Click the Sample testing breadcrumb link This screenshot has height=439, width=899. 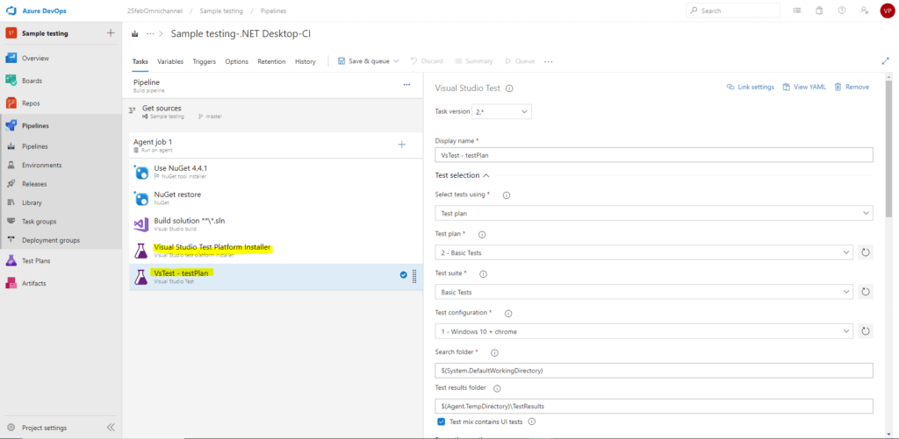(x=221, y=11)
